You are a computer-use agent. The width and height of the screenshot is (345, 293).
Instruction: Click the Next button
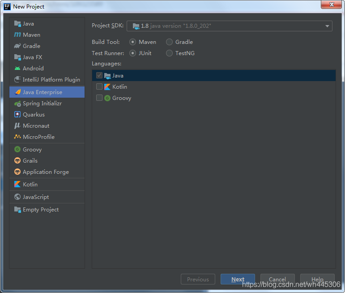pos(238,279)
